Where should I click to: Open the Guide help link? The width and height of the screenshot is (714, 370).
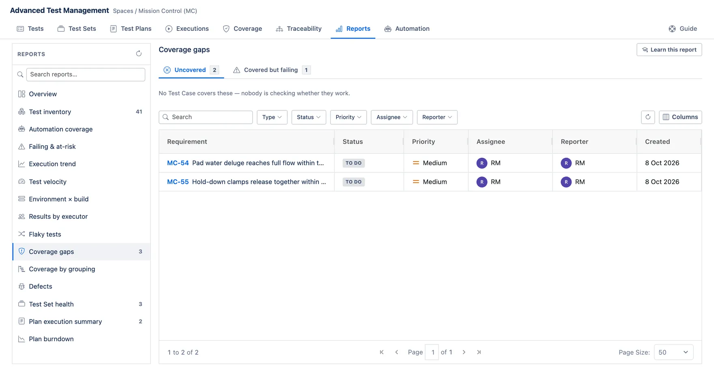tap(683, 29)
